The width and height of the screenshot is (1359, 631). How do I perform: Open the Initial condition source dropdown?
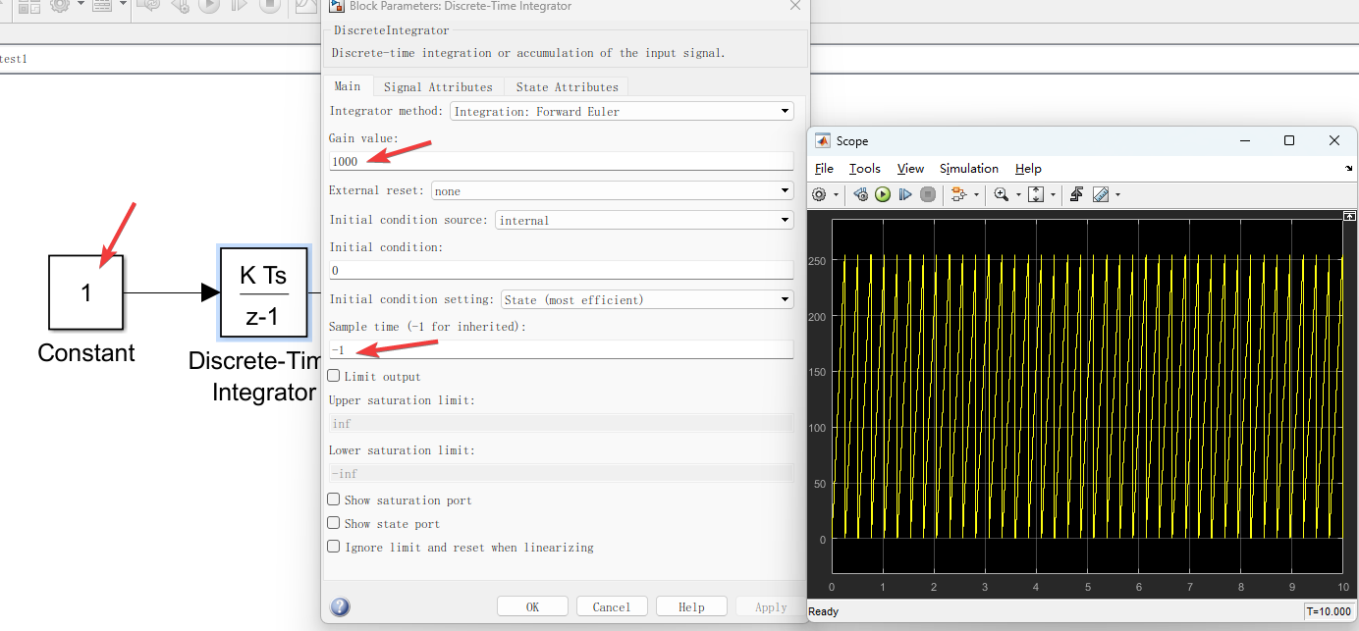644,220
